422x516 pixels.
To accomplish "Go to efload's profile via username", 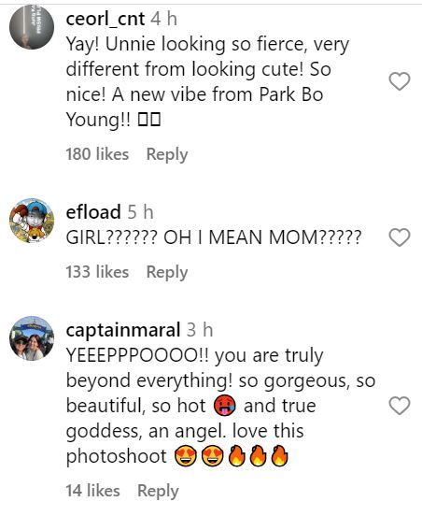I will click(x=93, y=212).
